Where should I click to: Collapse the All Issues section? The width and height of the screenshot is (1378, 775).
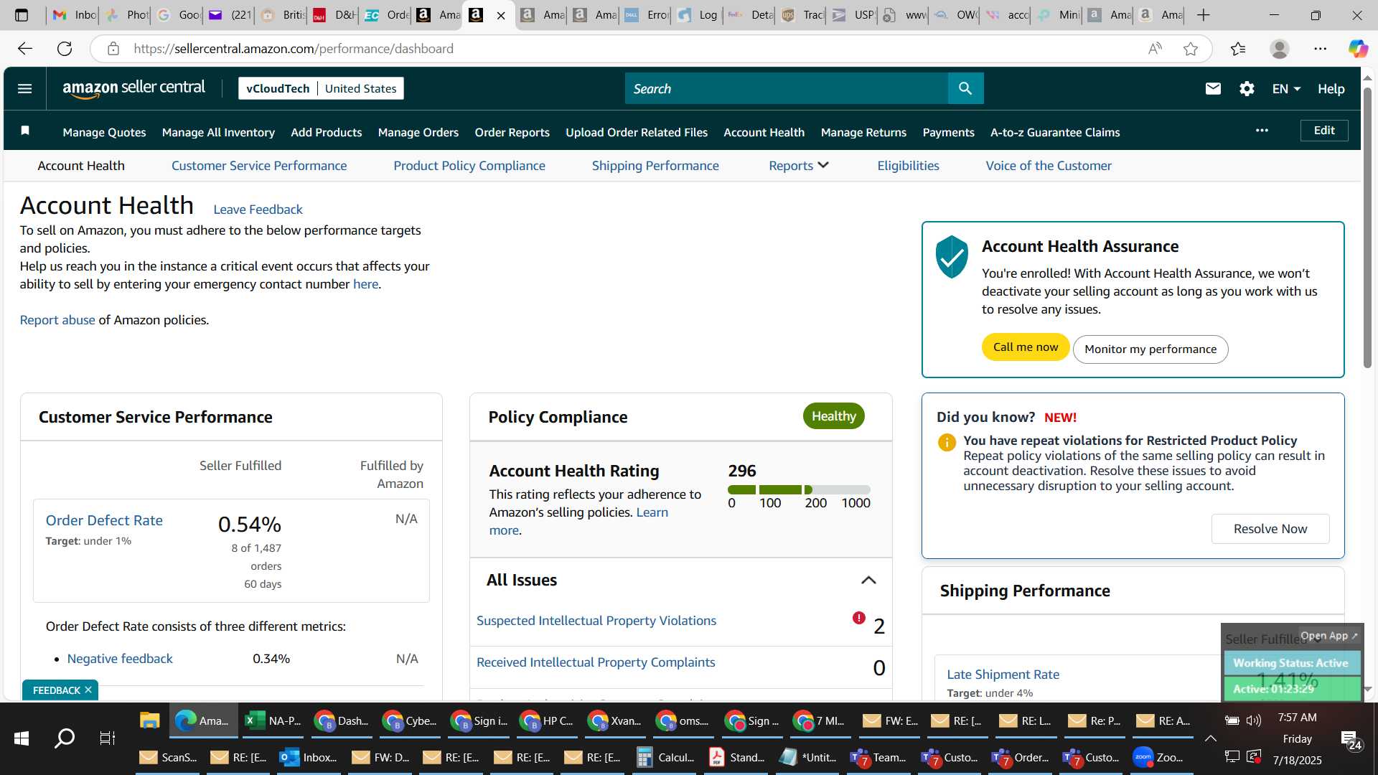(x=868, y=580)
